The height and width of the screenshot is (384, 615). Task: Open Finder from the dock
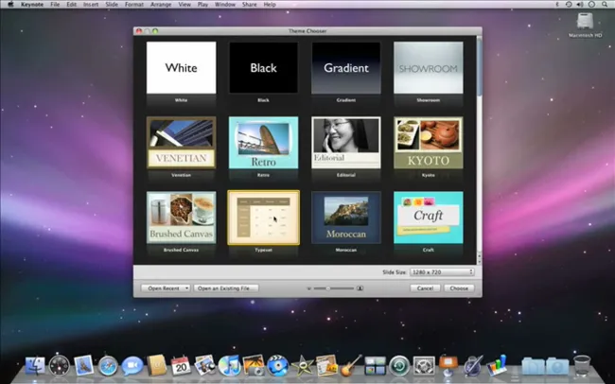tap(36, 365)
